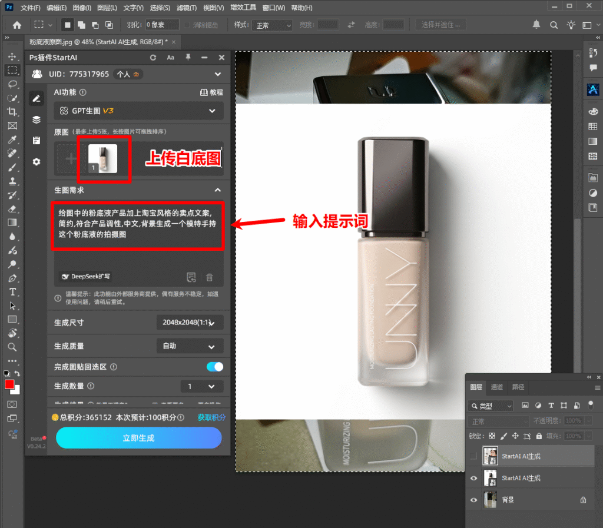The height and width of the screenshot is (528, 603).
Task: Select the Gradient tool
Action: (x=12, y=223)
